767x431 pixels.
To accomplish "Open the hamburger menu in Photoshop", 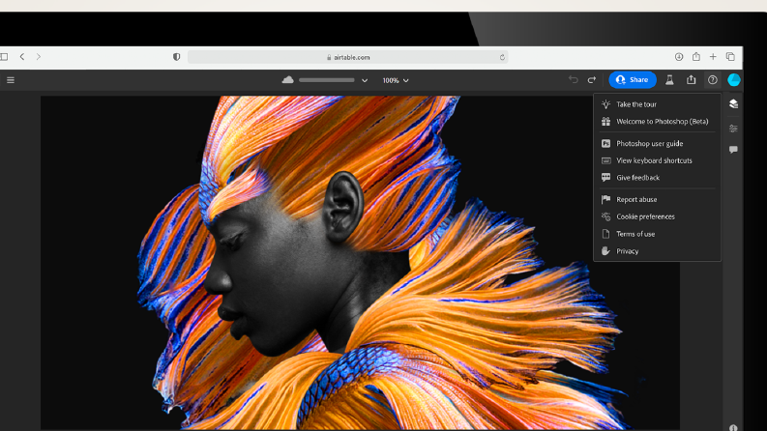I will point(11,80).
